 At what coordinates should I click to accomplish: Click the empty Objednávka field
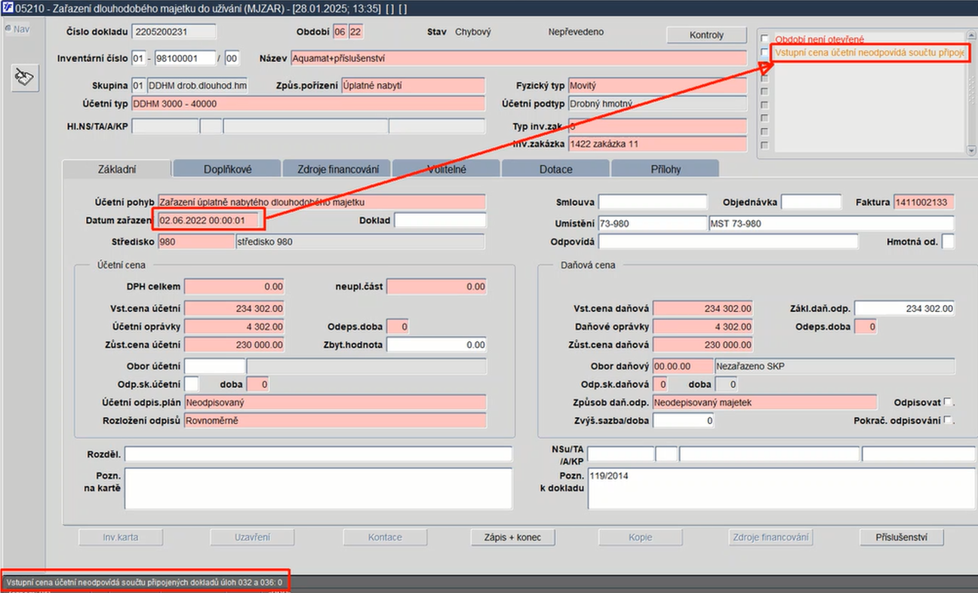click(x=811, y=202)
